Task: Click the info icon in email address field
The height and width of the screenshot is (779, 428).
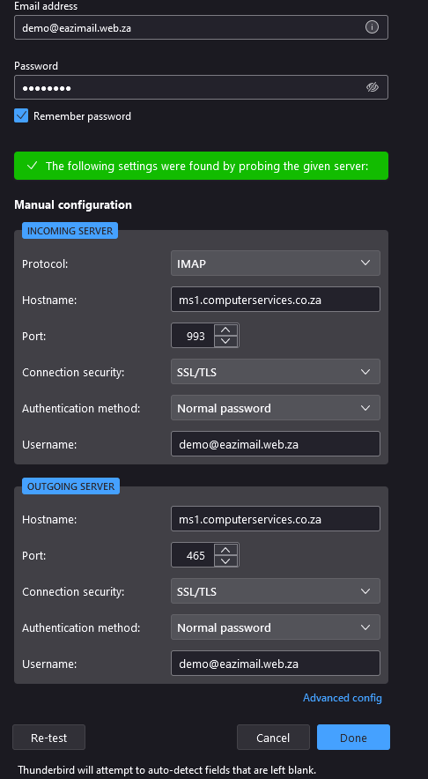Action: [372, 26]
